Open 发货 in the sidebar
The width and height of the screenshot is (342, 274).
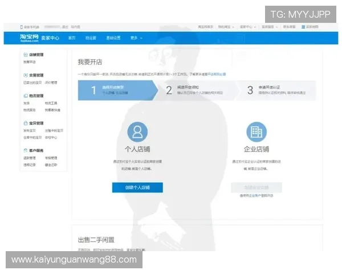[26, 103]
